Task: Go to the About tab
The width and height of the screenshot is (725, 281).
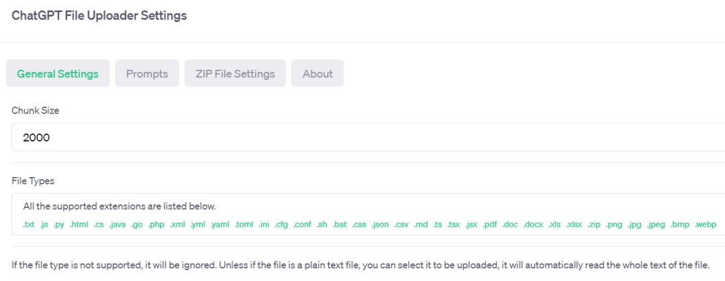Action: point(318,74)
